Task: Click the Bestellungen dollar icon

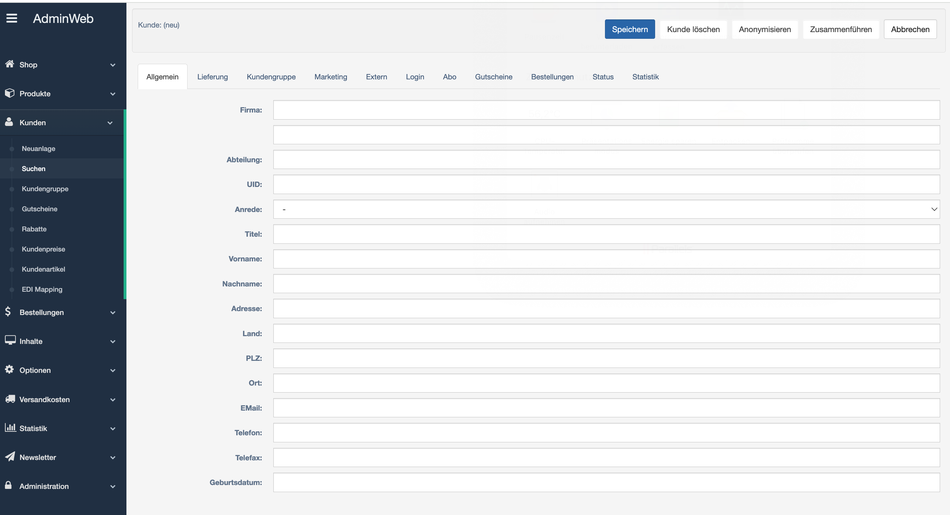Action: click(8, 312)
